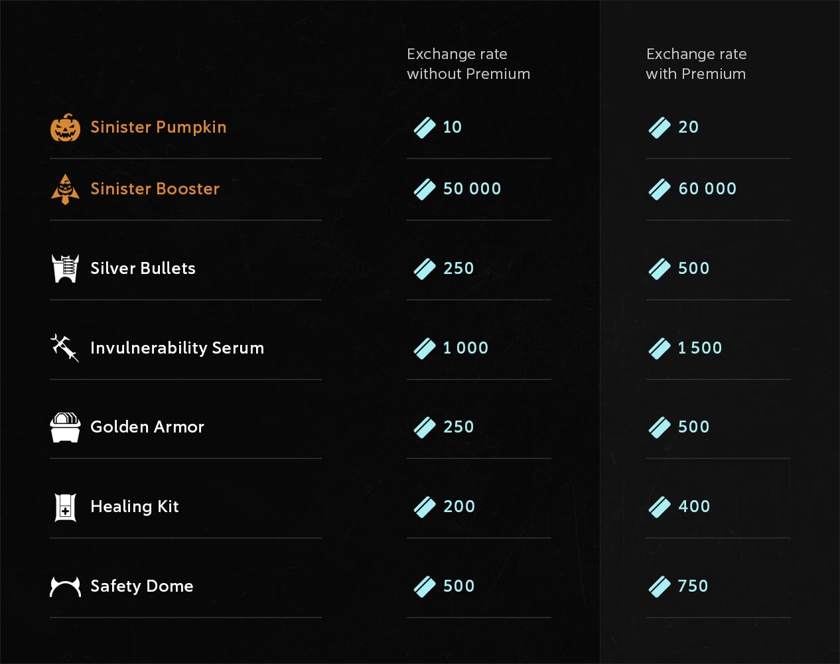The width and height of the screenshot is (840, 664).
Task: Select the Sinister Pumpkin label
Action: tap(158, 127)
